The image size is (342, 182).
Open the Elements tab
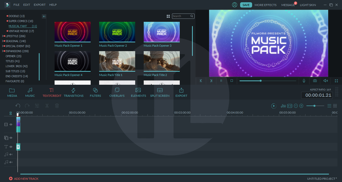click(x=138, y=93)
